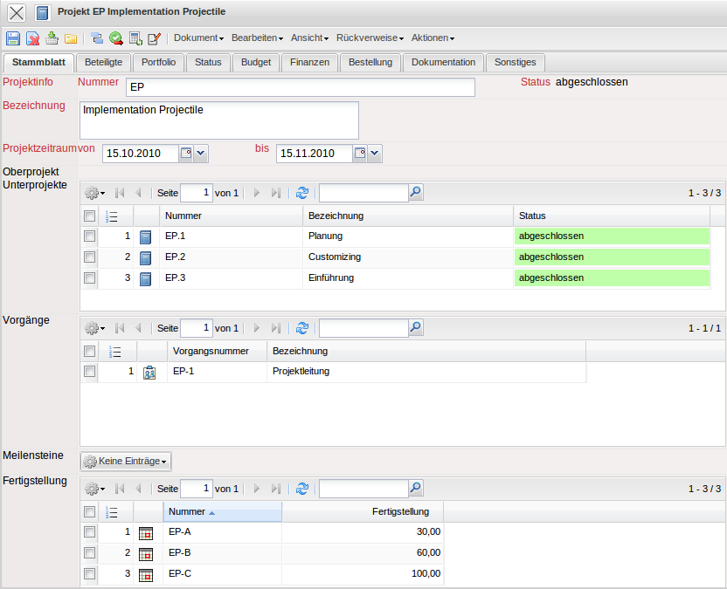The height and width of the screenshot is (589, 727).
Task: Switch to the Budget tab
Action: [x=256, y=63]
